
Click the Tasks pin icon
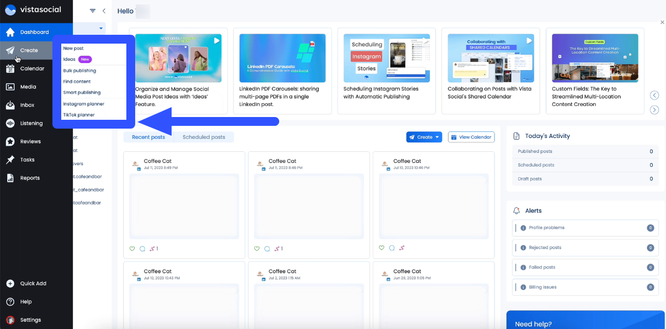pyautogui.click(x=10, y=160)
